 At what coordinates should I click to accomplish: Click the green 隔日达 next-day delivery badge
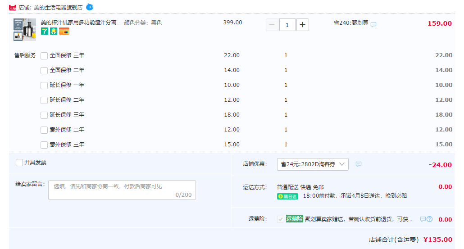tap(287, 196)
